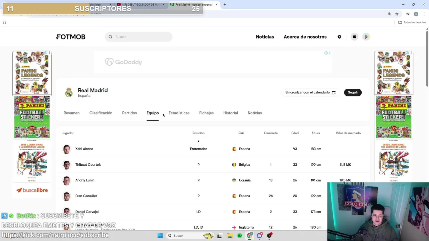Click the GoDaddy banner advertisement
The height and width of the screenshot is (241, 429).
click(213, 62)
